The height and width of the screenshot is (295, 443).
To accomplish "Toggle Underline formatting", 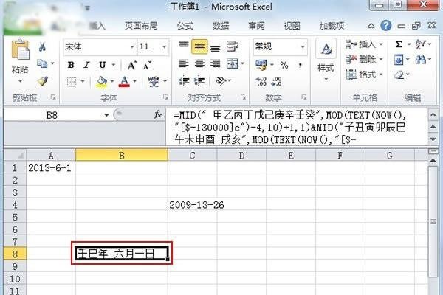I will click(103, 66).
